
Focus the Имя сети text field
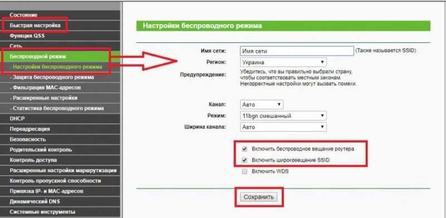297,51
